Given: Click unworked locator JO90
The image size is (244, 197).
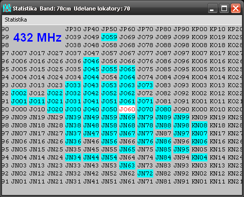Looking at the screenshot, I should 181,109.
